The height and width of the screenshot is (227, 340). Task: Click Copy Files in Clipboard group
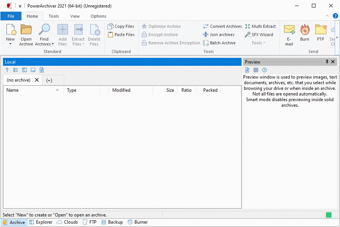pyautogui.click(x=121, y=26)
